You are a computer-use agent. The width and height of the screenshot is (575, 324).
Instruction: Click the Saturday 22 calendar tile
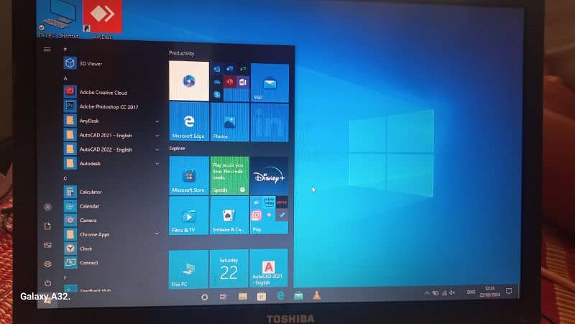point(229,269)
